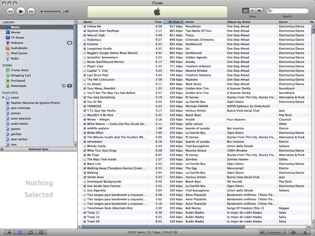Skip to previous track with rewind button
The image size is (315, 236).
[10, 11]
